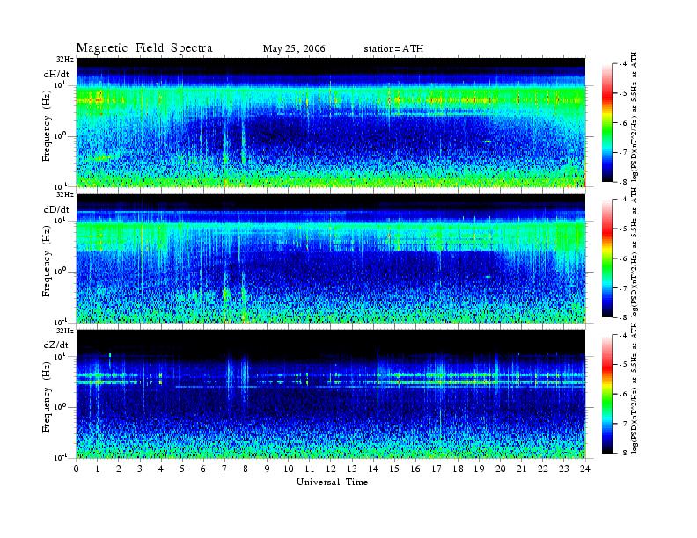Click the "32Hz" label above dD/dt
697x538 pixels.
point(65,194)
